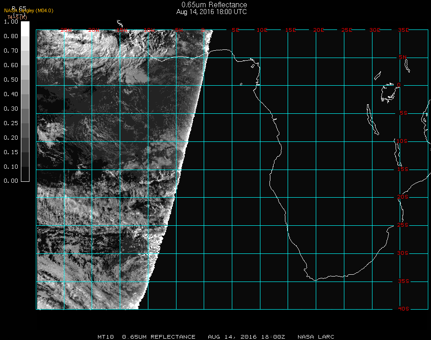
Task: Click the 30S latitude label
Action: pyautogui.click(x=403, y=253)
